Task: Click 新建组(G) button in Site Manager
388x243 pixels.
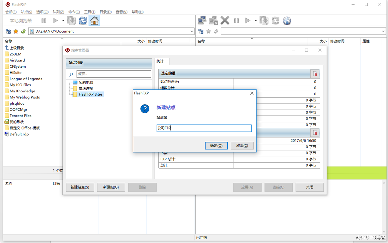Action: pyautogui.click(x=111, y=187)
